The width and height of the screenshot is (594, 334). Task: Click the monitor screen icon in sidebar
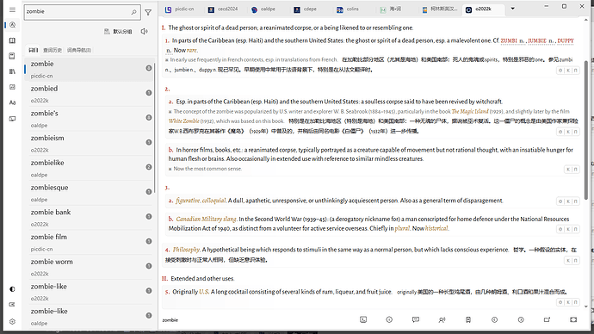pyautogui.click(x=13, y=119)
